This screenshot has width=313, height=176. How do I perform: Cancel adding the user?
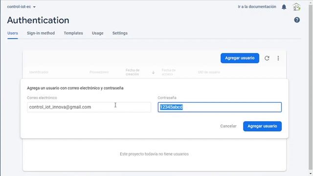pyautogui.click(x=228, y=126)
